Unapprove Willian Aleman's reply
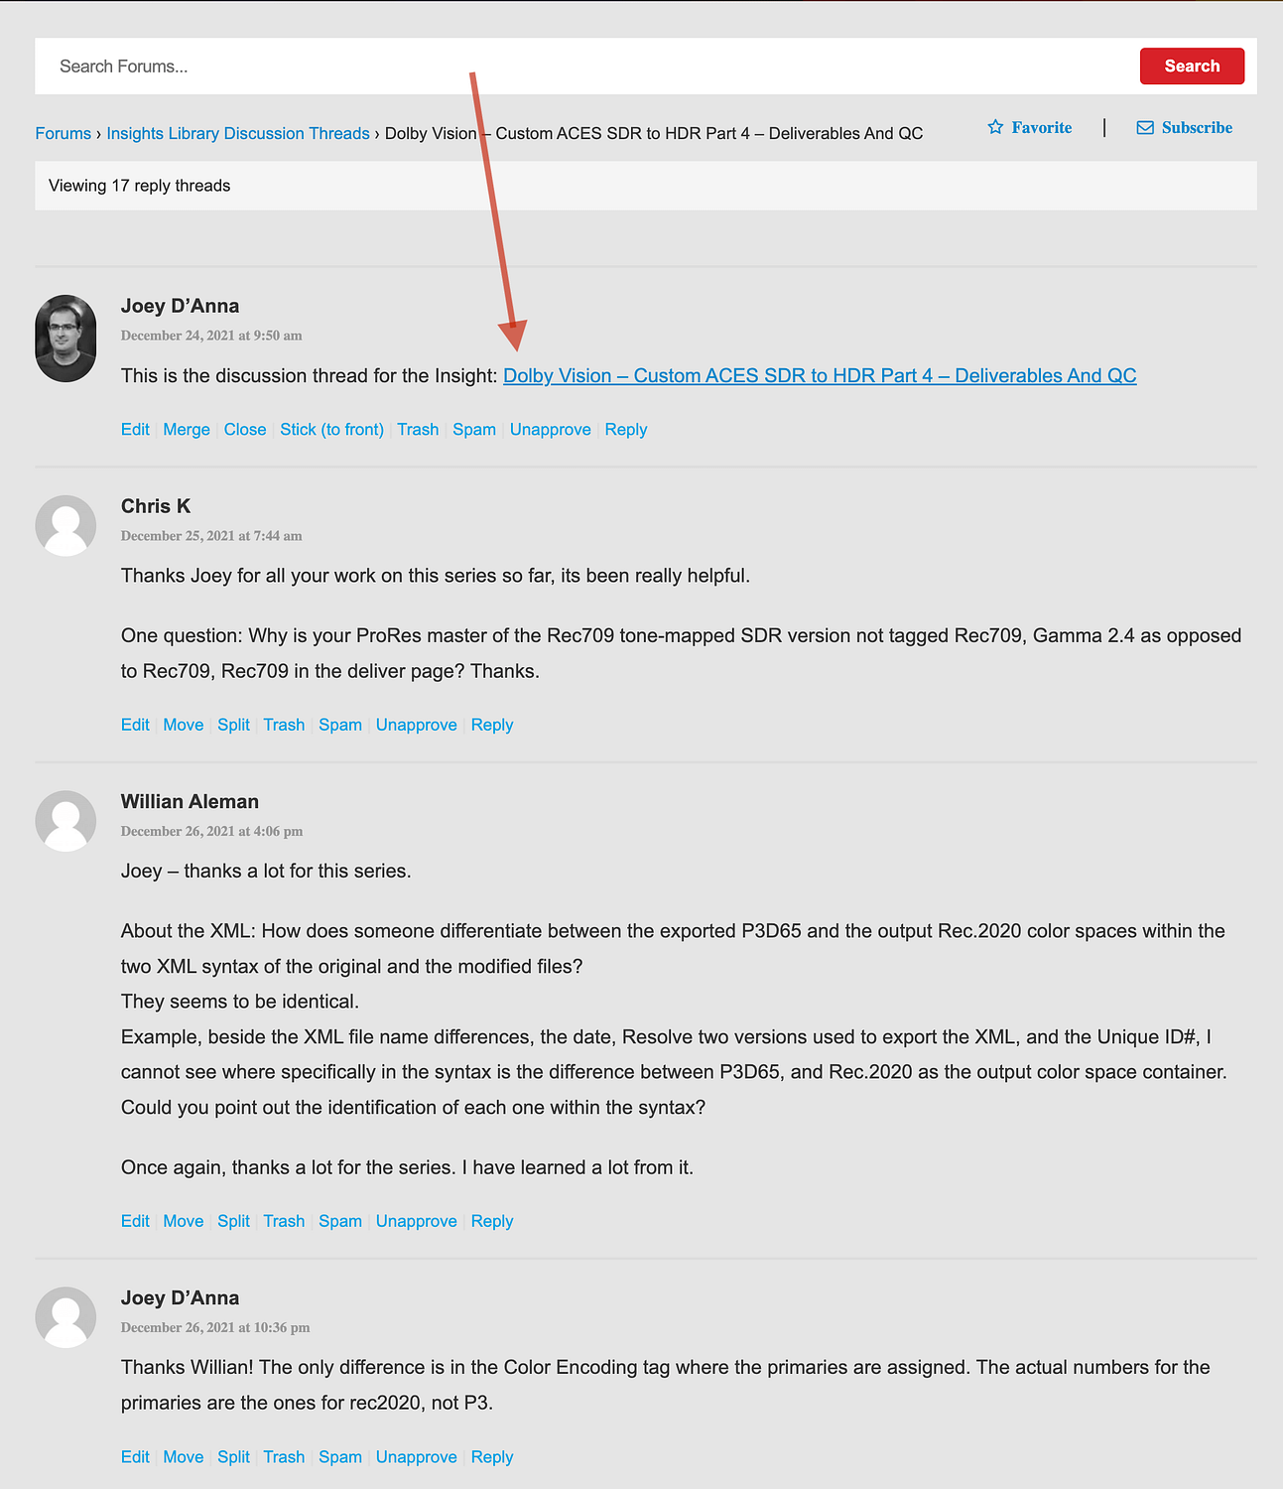Image resolution: width=1283 pixels, height=1489 pixels. pos(417,1221)
